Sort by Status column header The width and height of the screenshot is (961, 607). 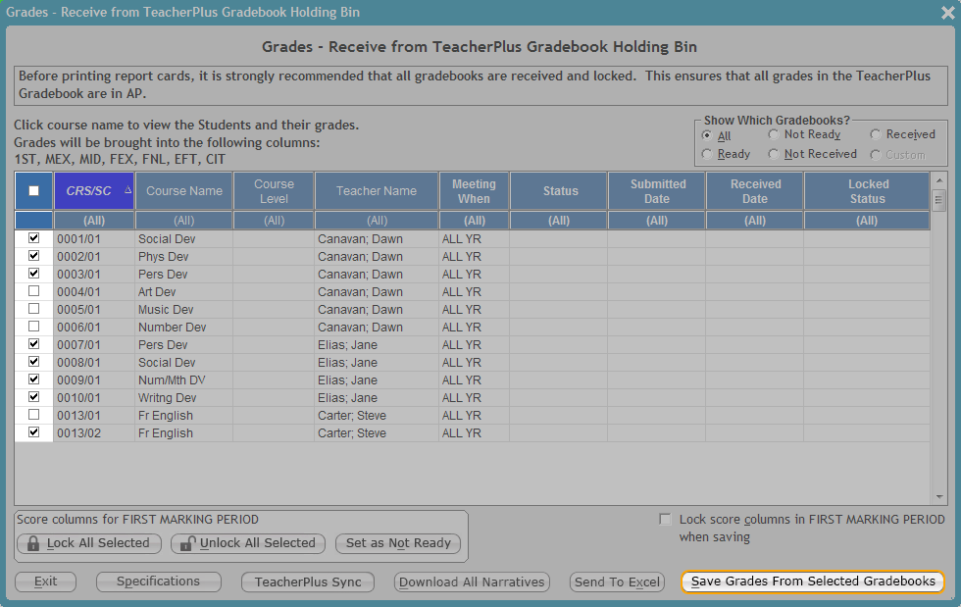558,190
